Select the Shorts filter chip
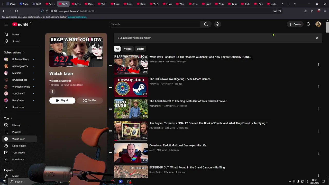This screenshot has width=329, height=185. tap(141, 49)
